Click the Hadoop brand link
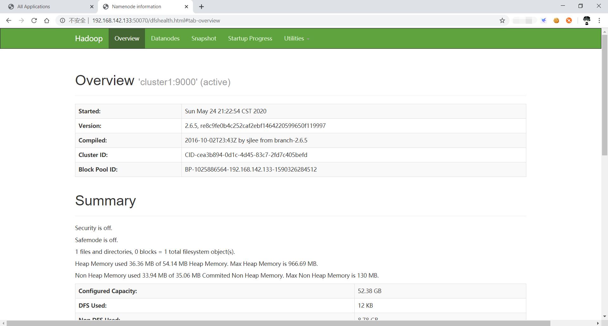608x326 pixels. (89, 38)
